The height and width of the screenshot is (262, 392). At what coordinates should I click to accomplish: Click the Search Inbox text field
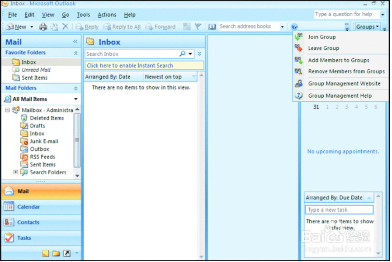[x=132, y=54]
